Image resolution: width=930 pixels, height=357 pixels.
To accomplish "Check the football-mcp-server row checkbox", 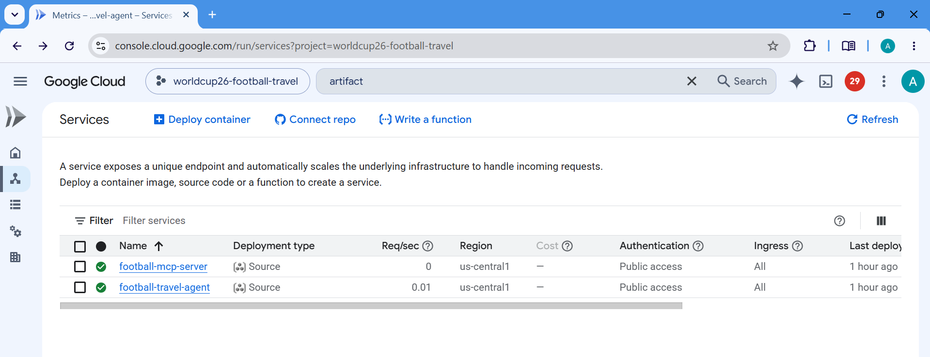I will 80,267.
